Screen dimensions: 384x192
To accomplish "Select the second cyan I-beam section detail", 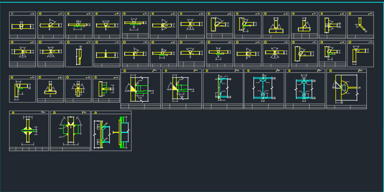I will click(x=305, y=89).
